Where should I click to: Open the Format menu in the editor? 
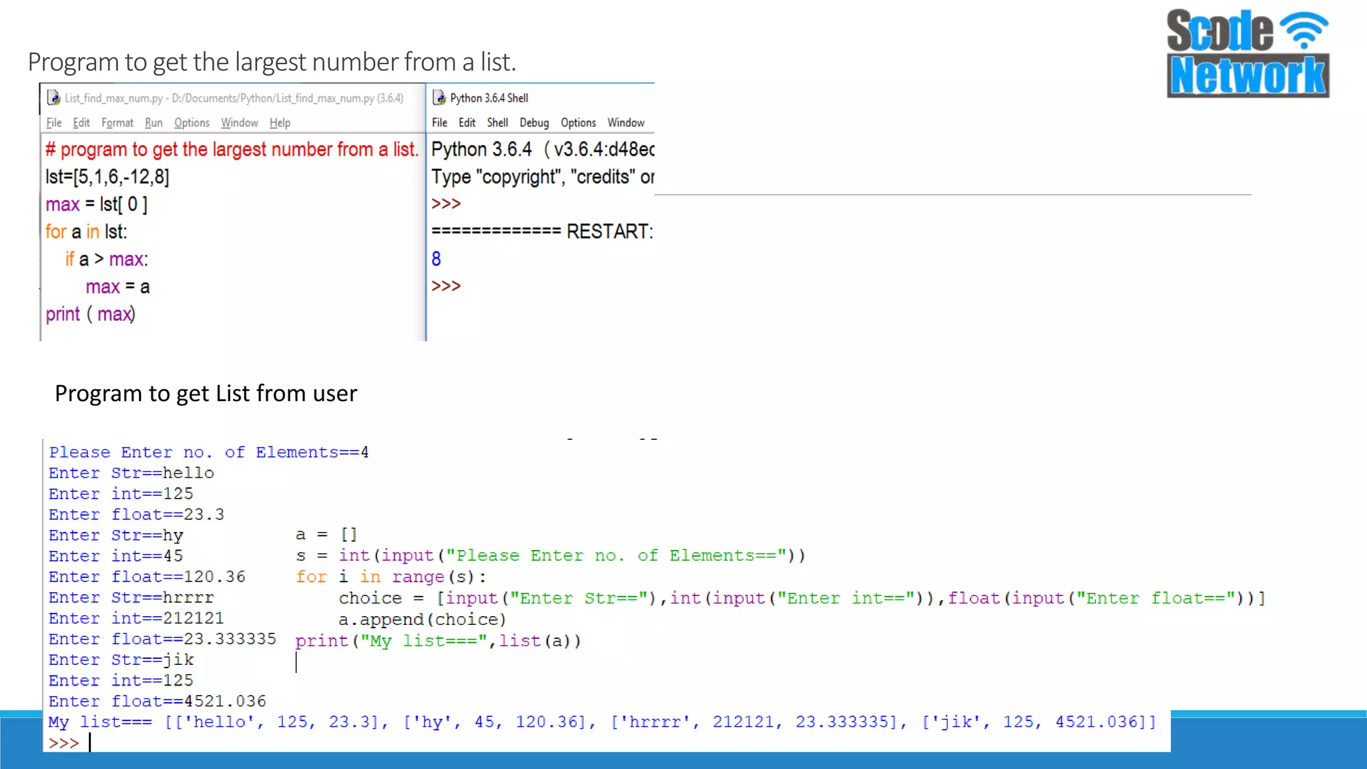click(117, 123)
